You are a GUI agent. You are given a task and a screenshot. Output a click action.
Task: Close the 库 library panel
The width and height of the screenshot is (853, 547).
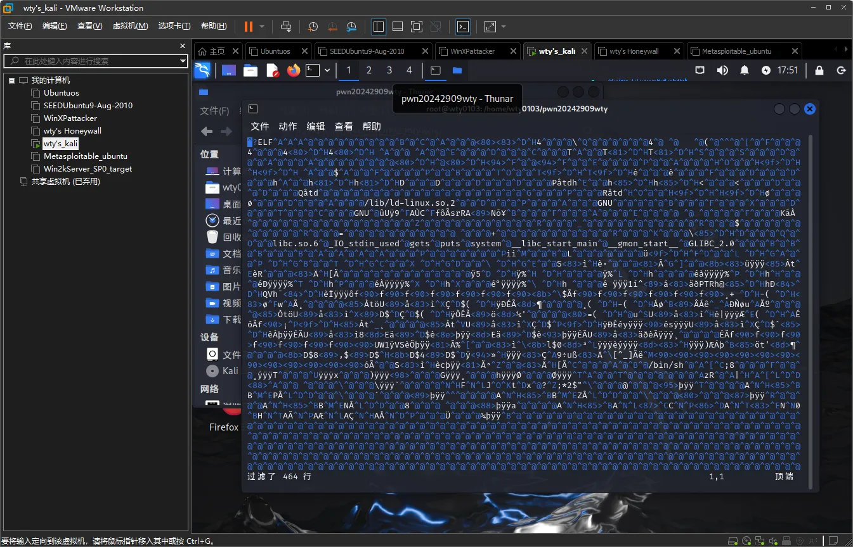pos(183,46)
